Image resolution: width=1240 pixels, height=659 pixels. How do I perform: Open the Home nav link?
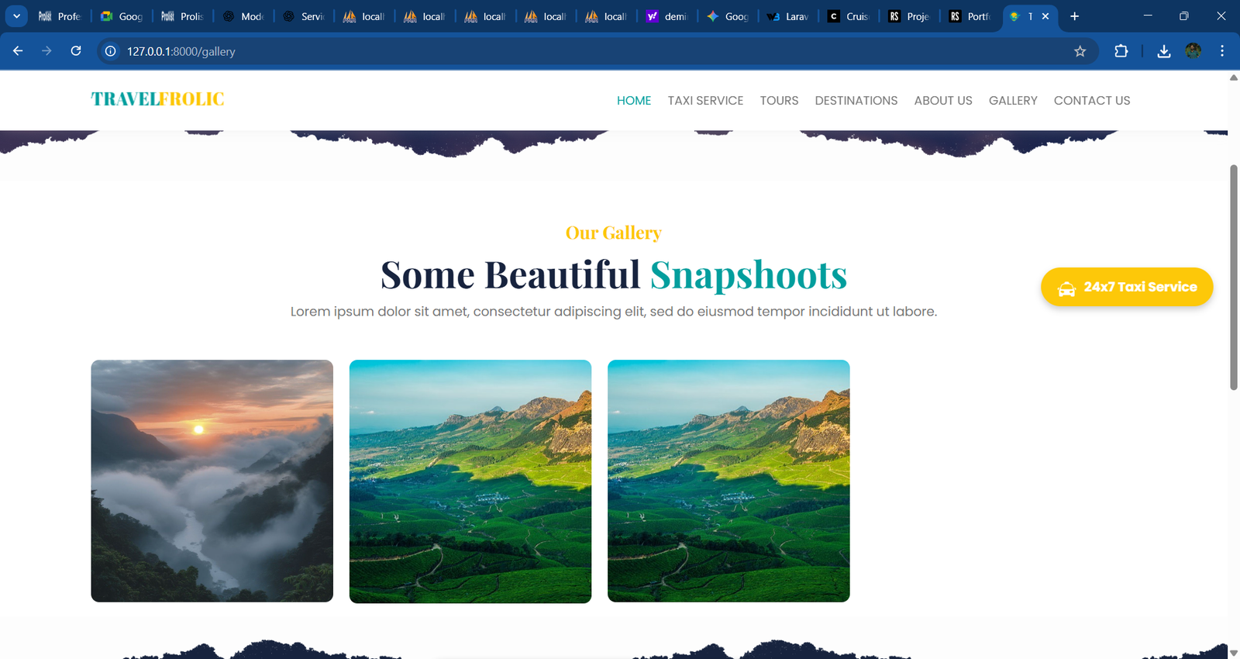[x=634, y=101]
